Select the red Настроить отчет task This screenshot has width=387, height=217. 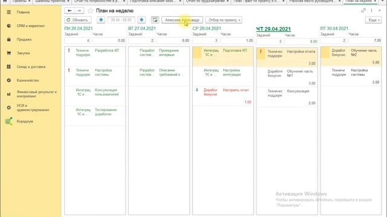pyautogui.click(x=223, y=96)
